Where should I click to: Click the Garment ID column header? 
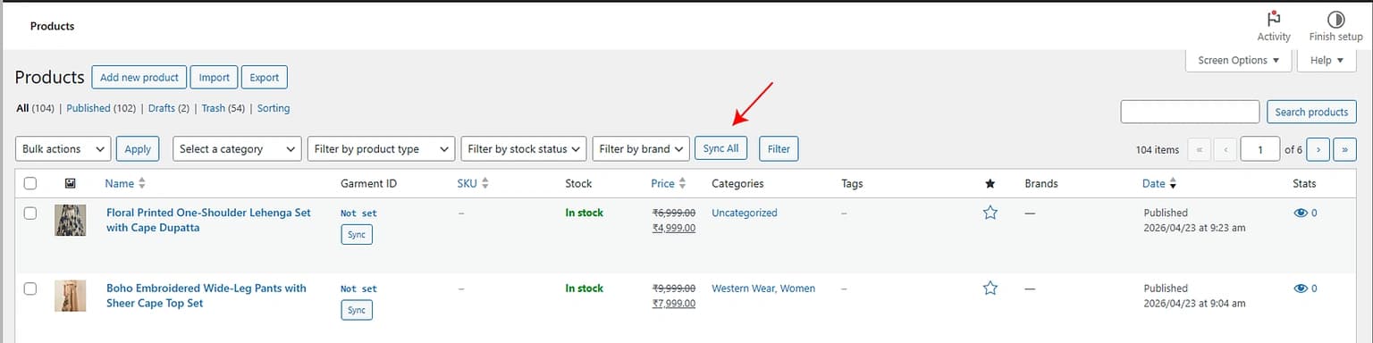(x=368, y=183)
